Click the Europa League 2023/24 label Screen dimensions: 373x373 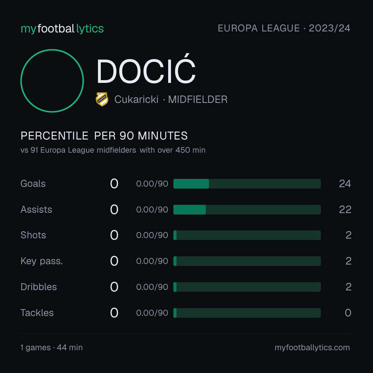pyautogui.click(x=284, y=28)
